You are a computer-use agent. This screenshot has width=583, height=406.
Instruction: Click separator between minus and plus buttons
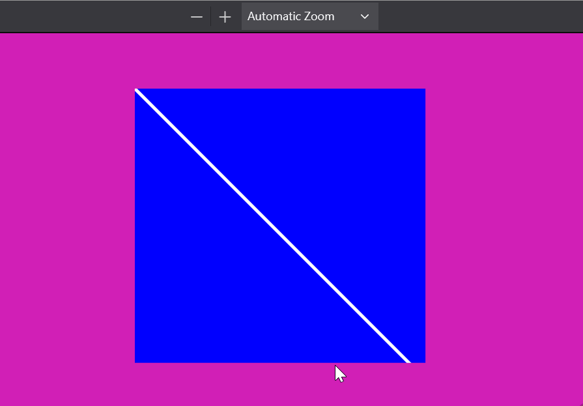click(x=211, y=16)
